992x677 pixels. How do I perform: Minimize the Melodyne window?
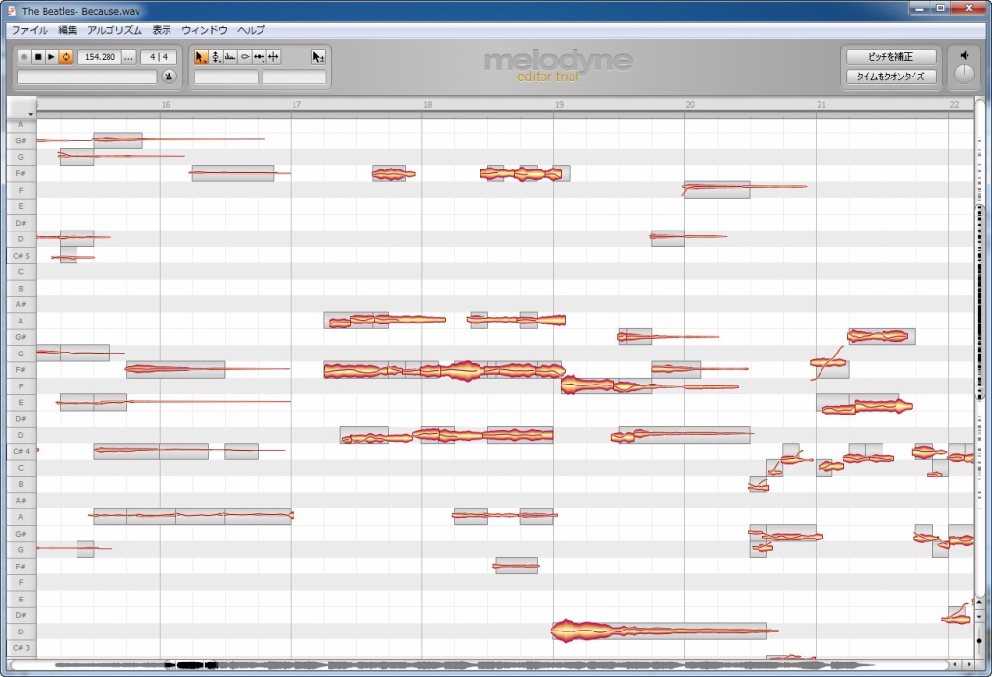920,8
